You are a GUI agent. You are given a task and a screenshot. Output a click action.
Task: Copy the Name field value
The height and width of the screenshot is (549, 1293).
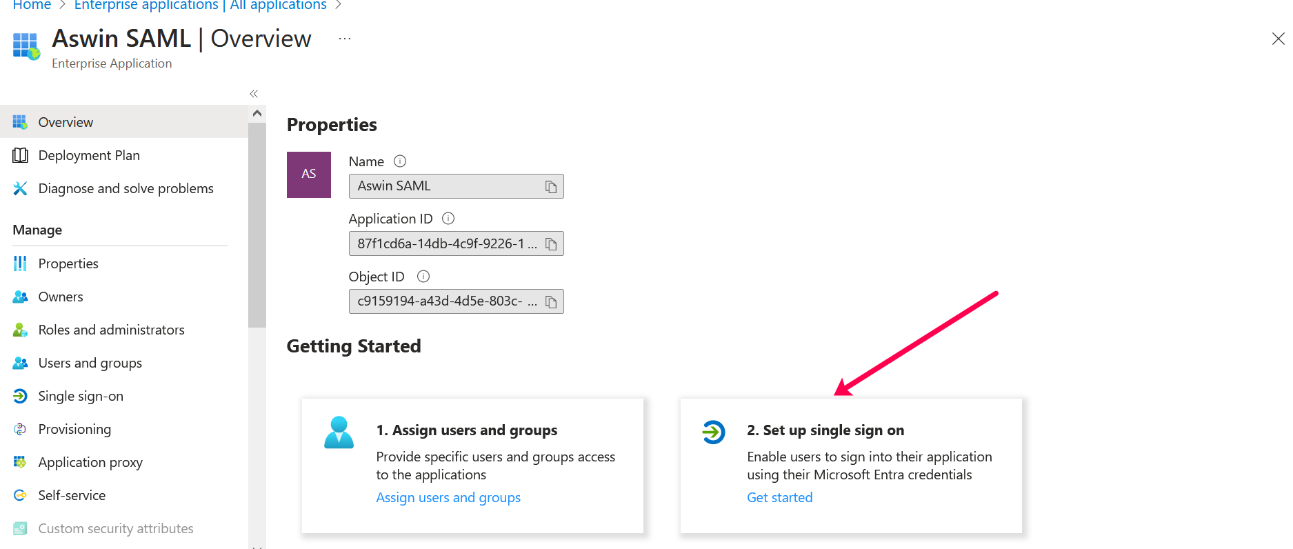click(x=551, y=187)
